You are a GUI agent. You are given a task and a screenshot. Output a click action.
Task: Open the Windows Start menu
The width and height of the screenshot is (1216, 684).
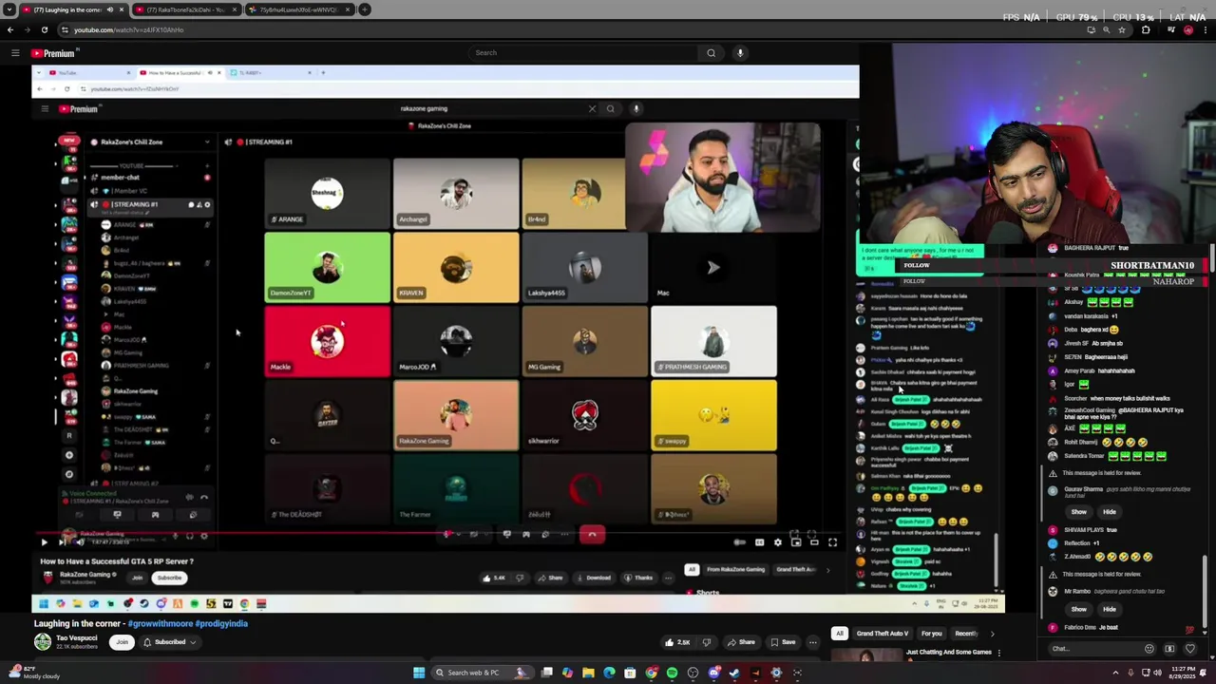click(x=419, y=673)
